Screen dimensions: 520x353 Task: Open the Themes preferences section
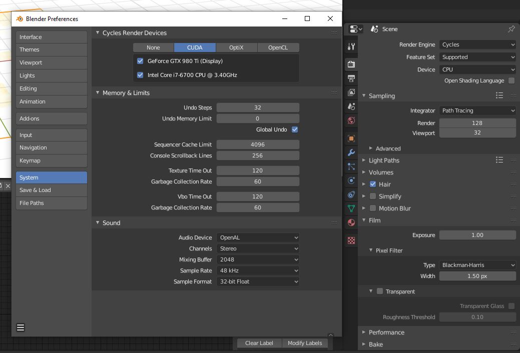click(52, 49)
